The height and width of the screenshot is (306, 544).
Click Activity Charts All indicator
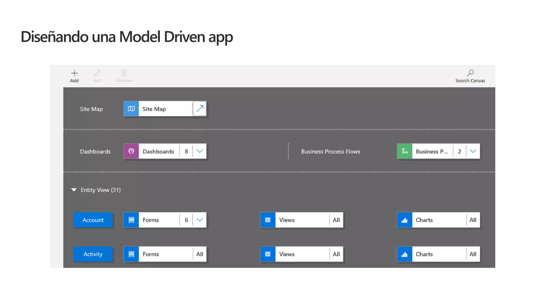(x=473, y=254)
